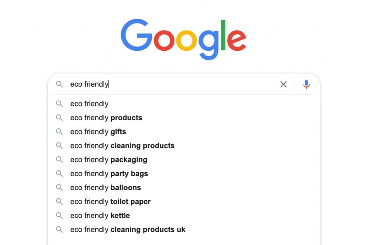Choose 'eco friendly gifts' suggestion
The image size is (376, 245).
tap(98, 132)
